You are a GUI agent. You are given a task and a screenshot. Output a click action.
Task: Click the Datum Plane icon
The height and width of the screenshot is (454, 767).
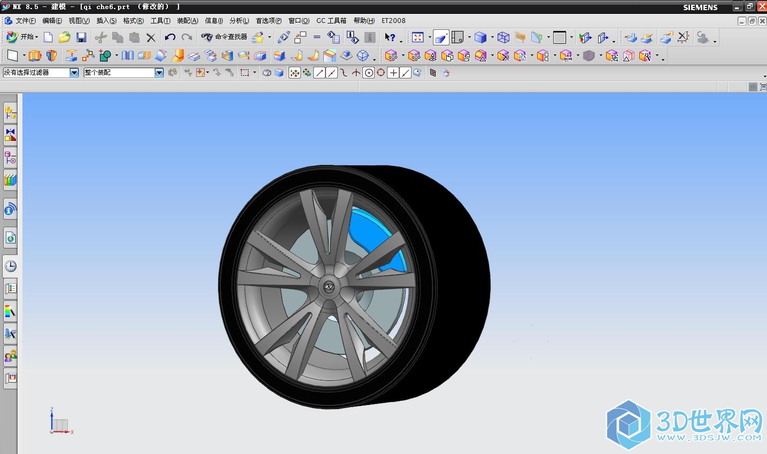coord(12,55)
